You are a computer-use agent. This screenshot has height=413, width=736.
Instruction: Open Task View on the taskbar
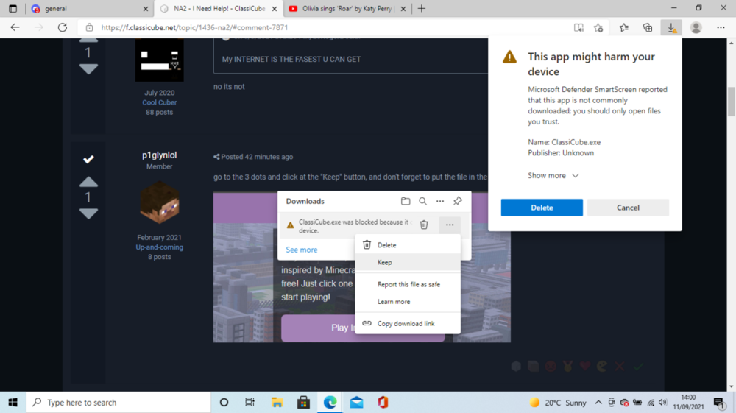(x=250, y=402)
